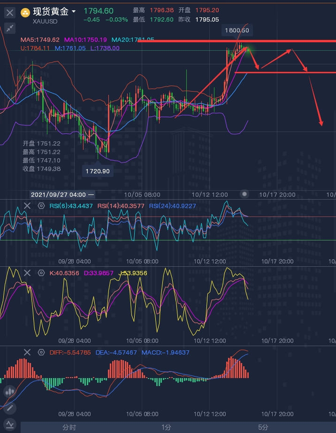Remove the KDJ indicator panel

(x=27, y=273)
